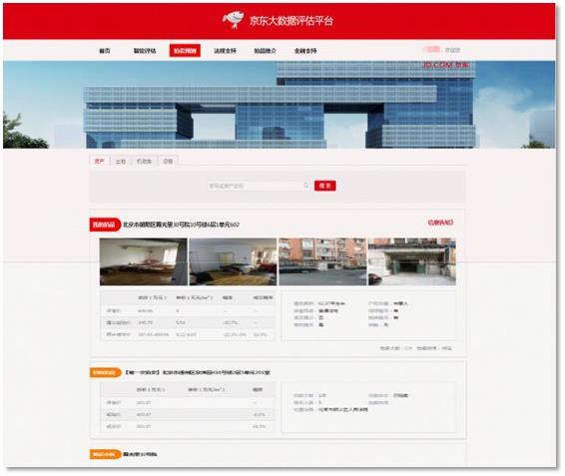Click the red link right of first listing title

click(440, 223)
